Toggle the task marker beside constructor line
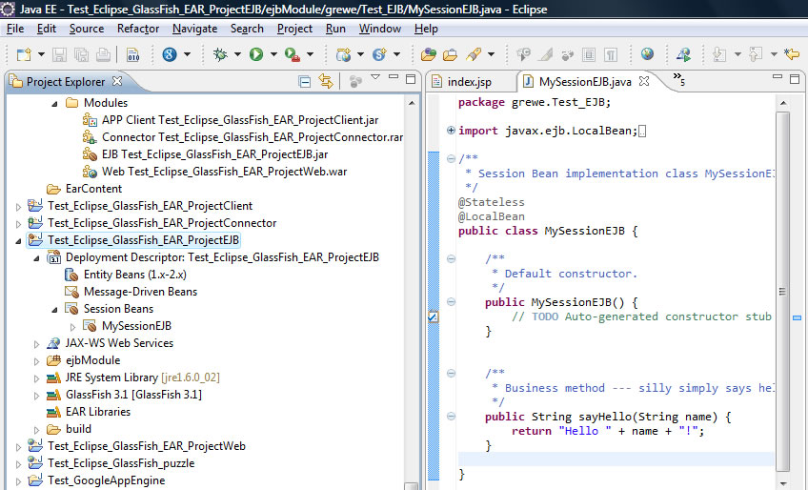 tap(433, 316)
